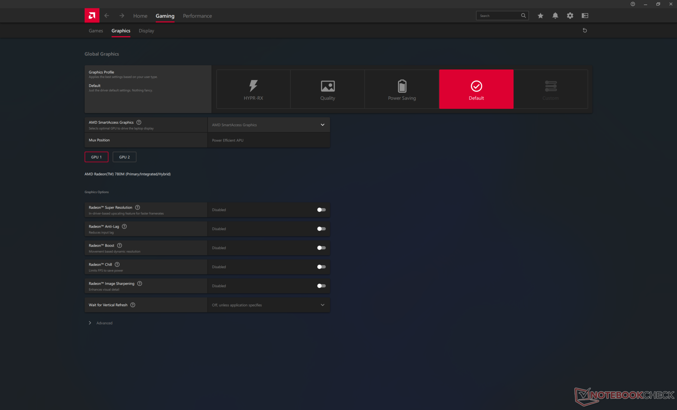677x410 pixels.
Task: Select the Power Saving profile
Action: (402, 89)
